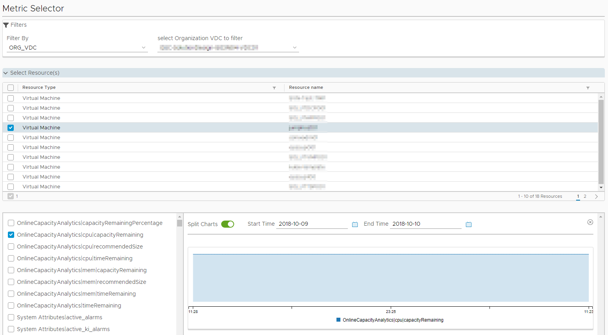Viewport: 608px width, 335px height.
Task: Click the End Time date field
Action: 425,224
